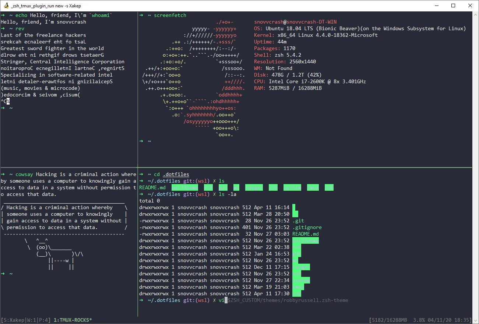479x324 pixels.
Task: Click the final 'git:(wsl)' branch indicator, on the 'vi' line
Action: coord(197,300)
